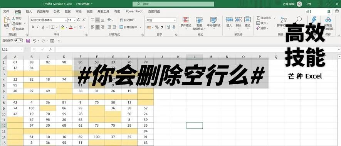Click the AutoSum (自动求和) sigma

(x=258, y=18)
